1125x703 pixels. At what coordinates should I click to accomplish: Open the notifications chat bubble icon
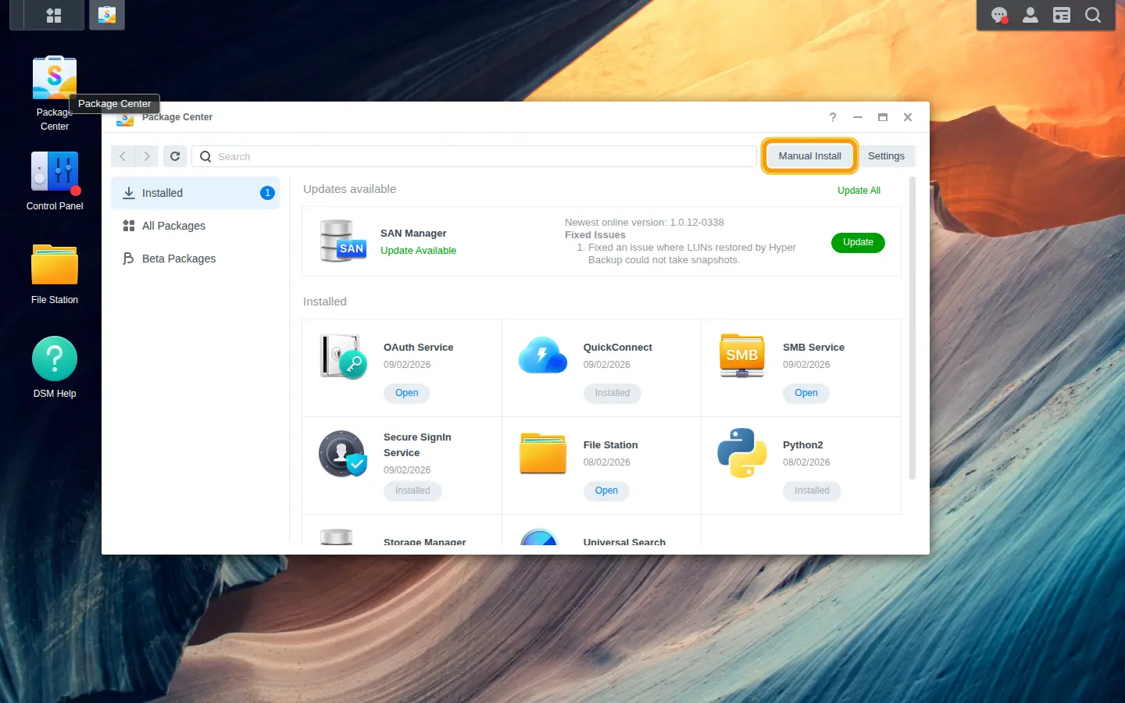pyautogui.click(x=999, y=15)
